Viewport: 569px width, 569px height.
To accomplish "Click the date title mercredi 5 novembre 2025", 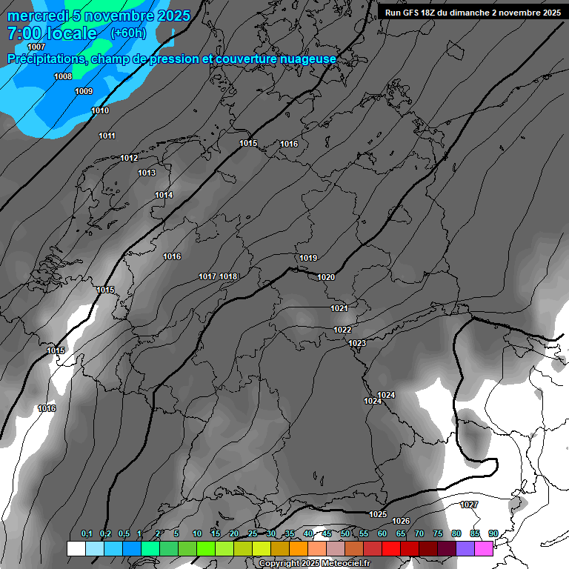I will [x=99, y=16].
